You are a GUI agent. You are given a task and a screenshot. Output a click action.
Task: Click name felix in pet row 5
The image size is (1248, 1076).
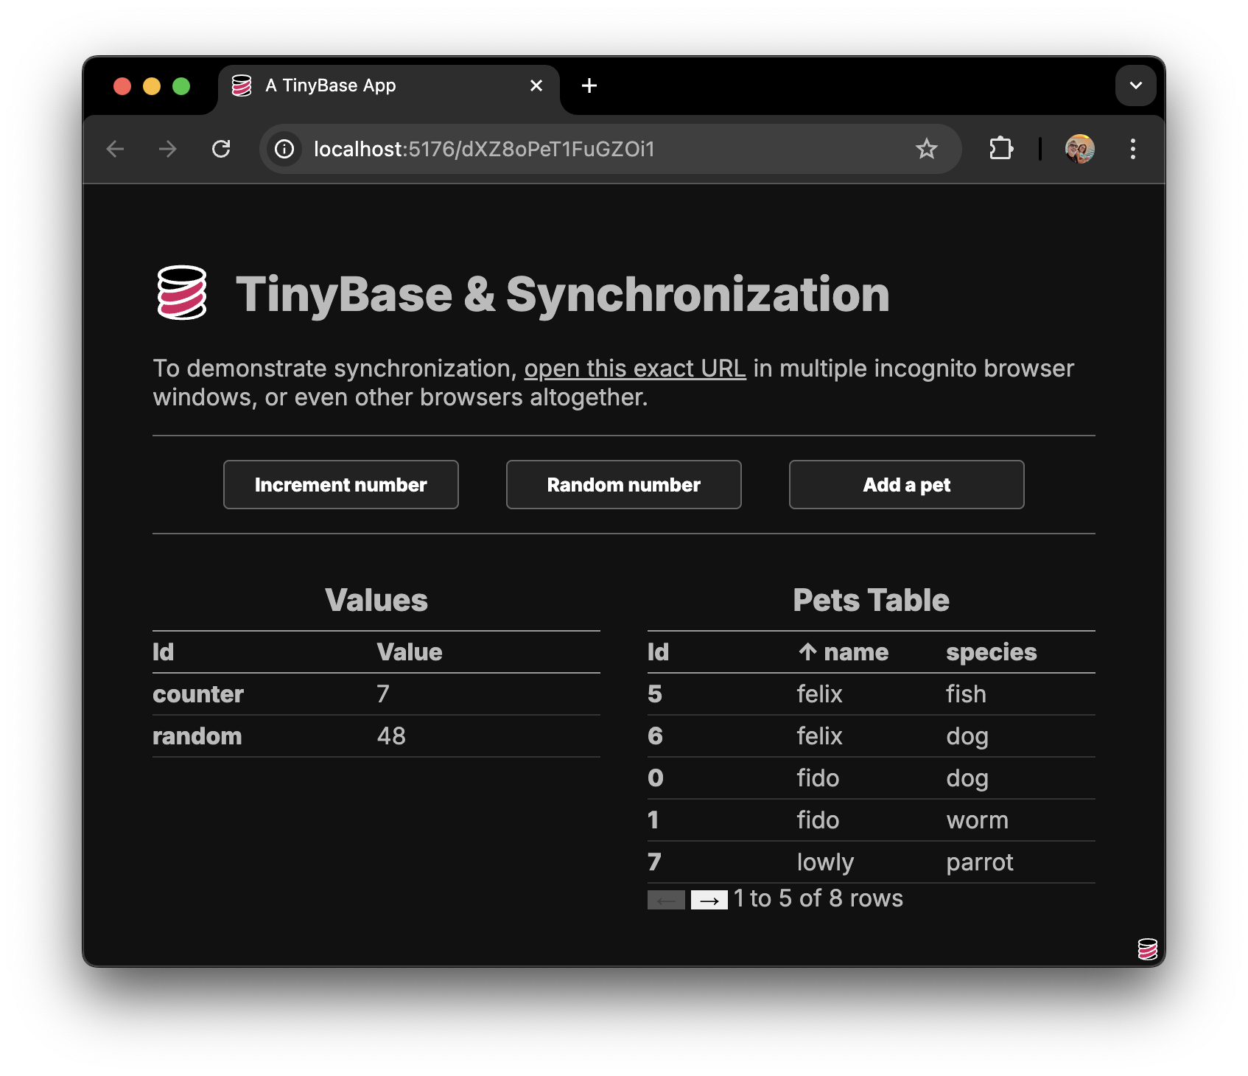coord(819,694)
